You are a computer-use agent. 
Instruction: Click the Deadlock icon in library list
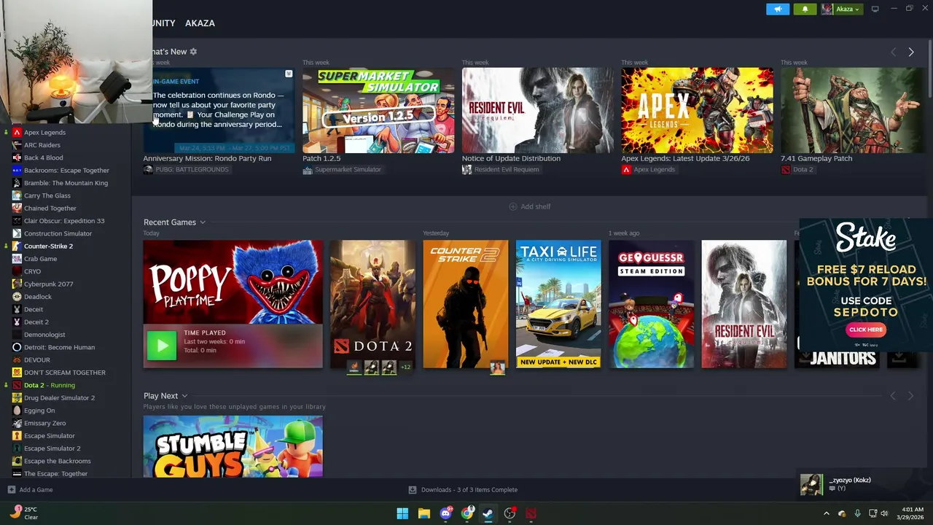coord(17,297)
